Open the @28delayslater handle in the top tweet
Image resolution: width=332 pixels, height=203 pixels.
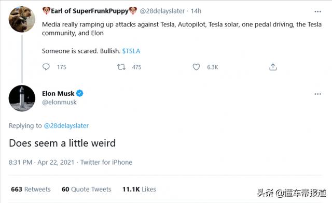tap(162, 11)
